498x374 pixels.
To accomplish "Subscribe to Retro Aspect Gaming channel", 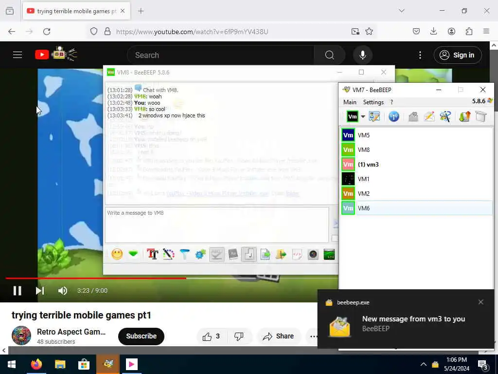I will click(142, 336).
